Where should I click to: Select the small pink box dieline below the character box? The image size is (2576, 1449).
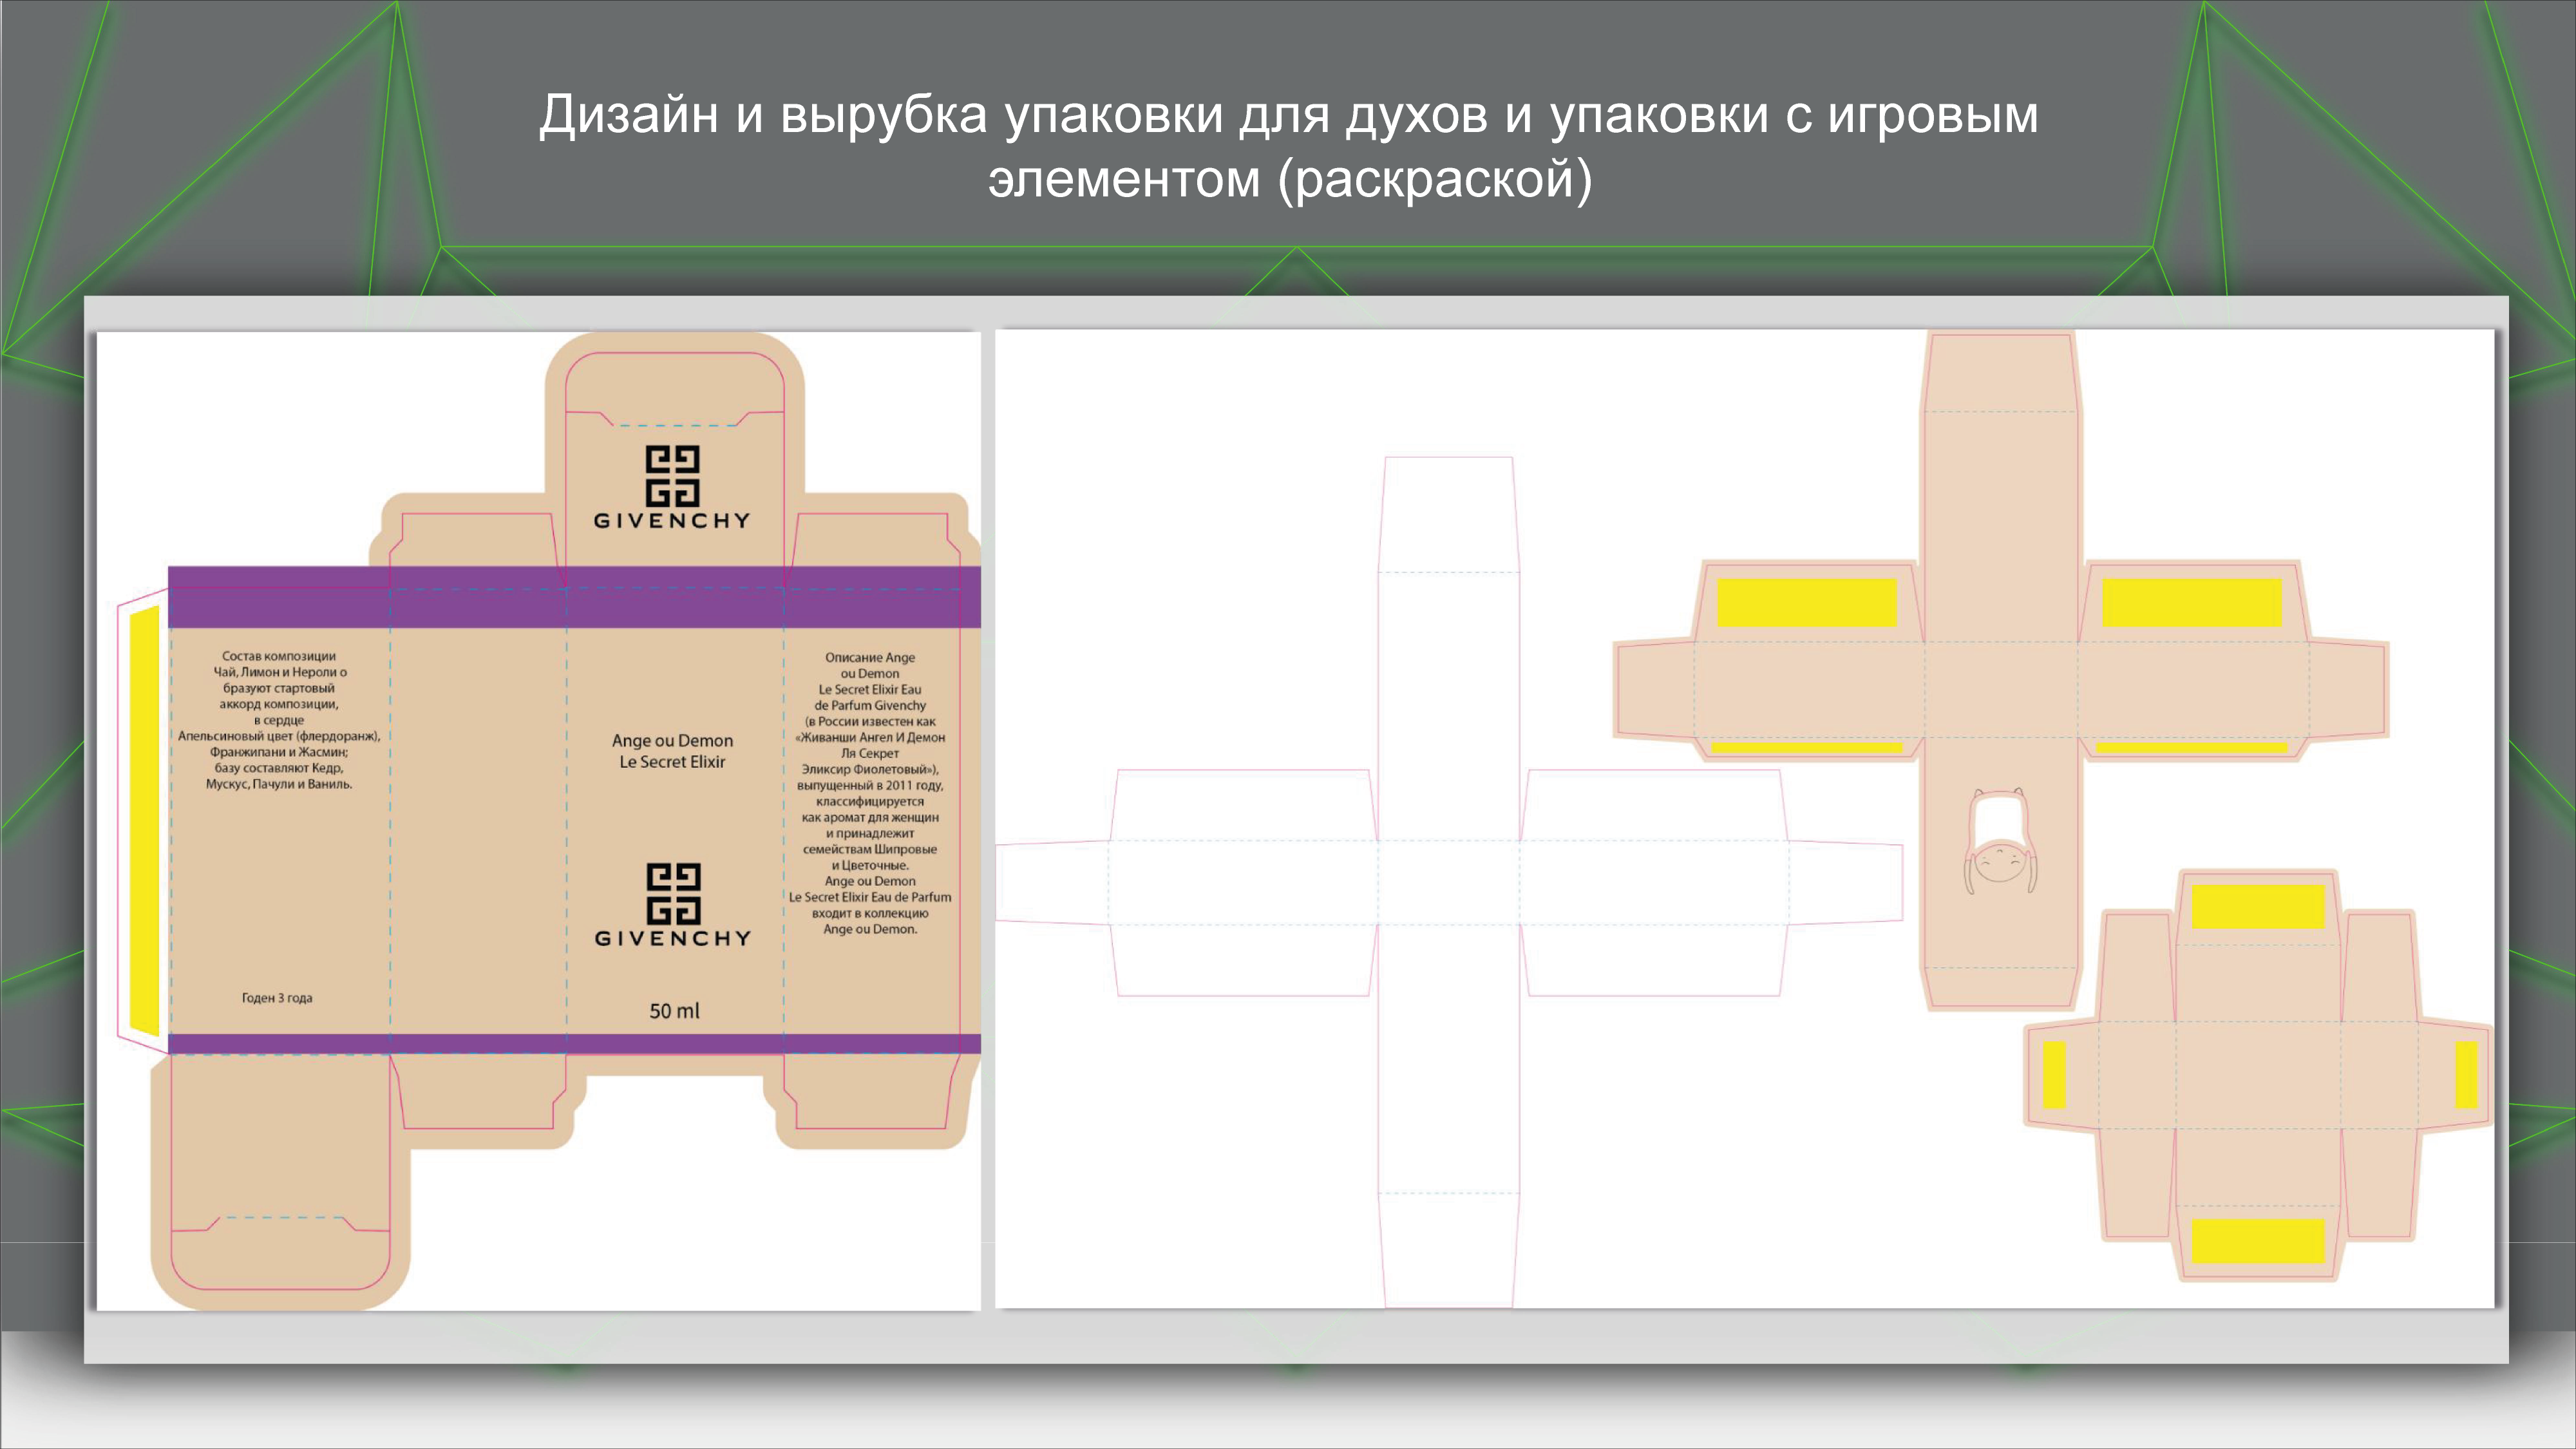[2258, 1076]
